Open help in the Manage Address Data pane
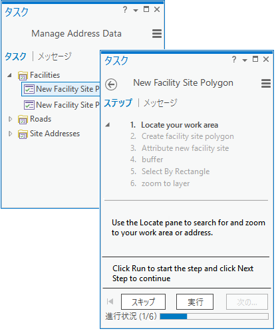The image size is (276, 333). [x=125, y=9]
